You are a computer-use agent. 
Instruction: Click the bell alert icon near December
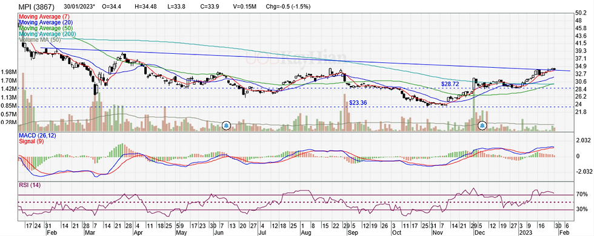click(482, 126)
